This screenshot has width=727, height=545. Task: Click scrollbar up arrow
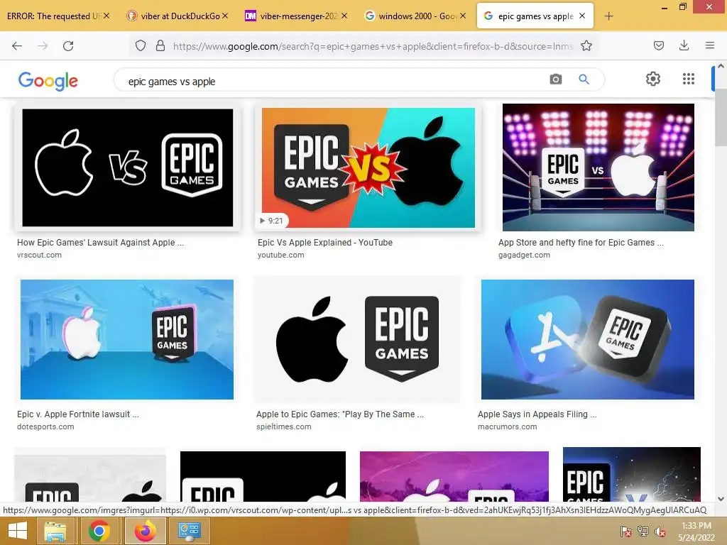pyautogui.click(x=721, y=66)
